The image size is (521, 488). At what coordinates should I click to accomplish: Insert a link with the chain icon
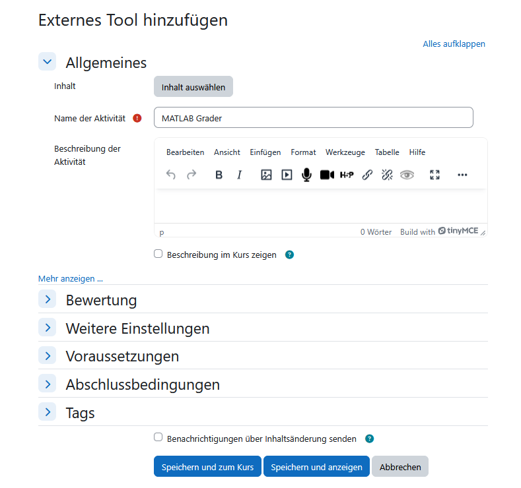click(x=367, y=175)
